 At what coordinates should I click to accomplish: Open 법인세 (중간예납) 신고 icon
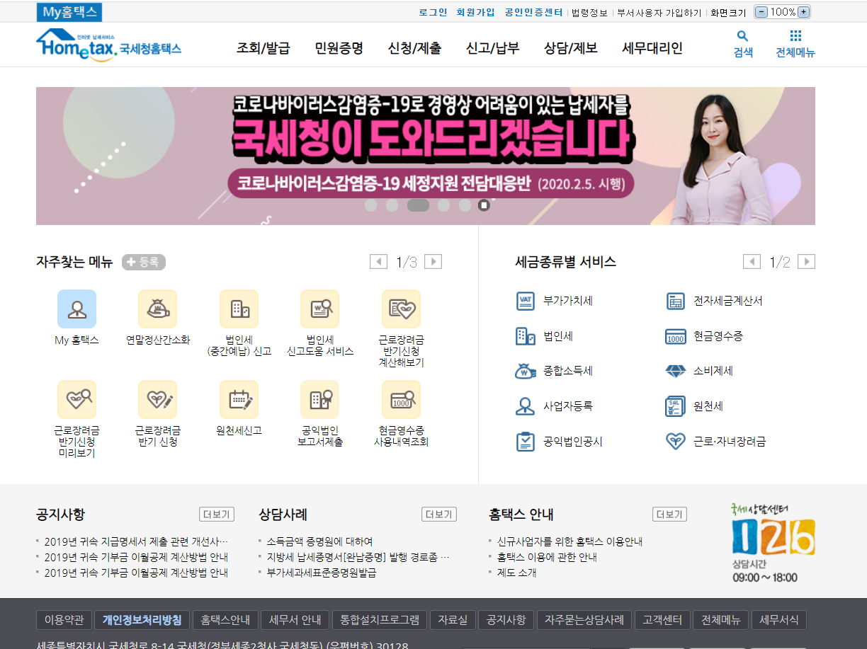[239, 309]
